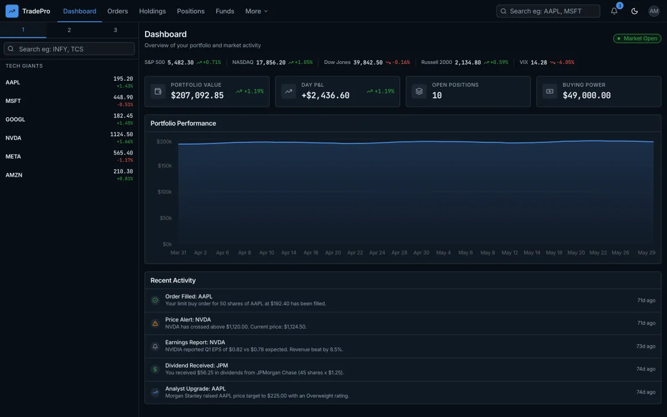The image size is (667, 417).
Task: Click the NVDA price 1124.50
Action: [122, 135]
